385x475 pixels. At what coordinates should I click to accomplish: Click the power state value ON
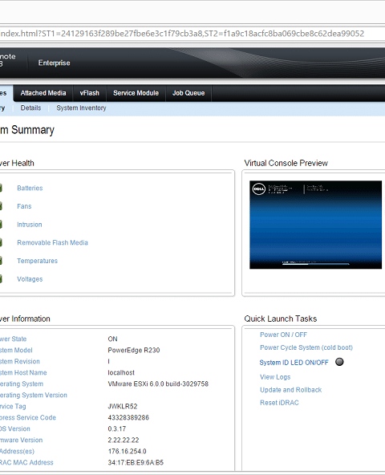pyautogui.click(x=112, y=339)
